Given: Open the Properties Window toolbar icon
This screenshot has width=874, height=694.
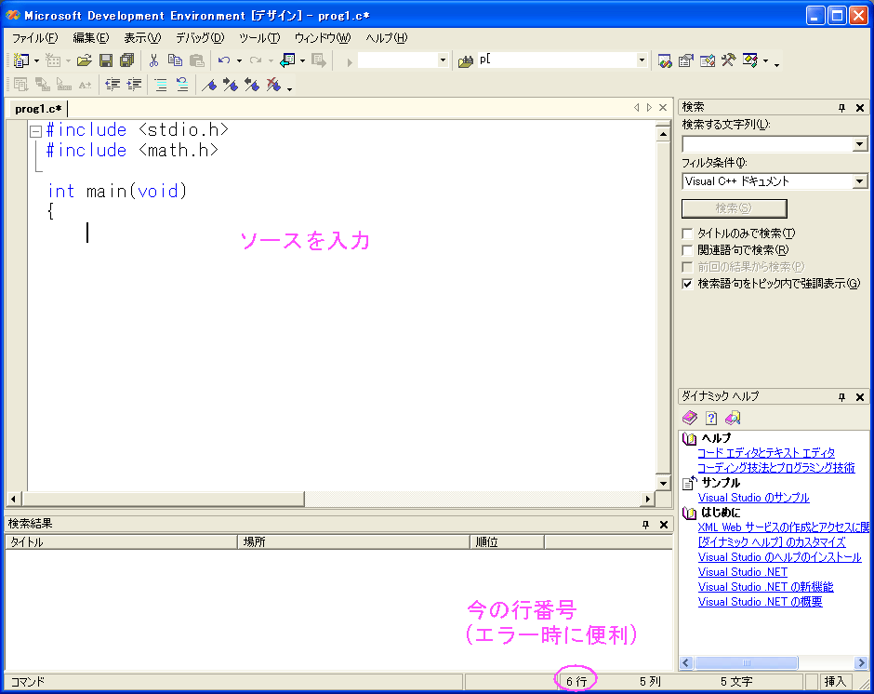Looking at the screenshot, I should (685, 60).
